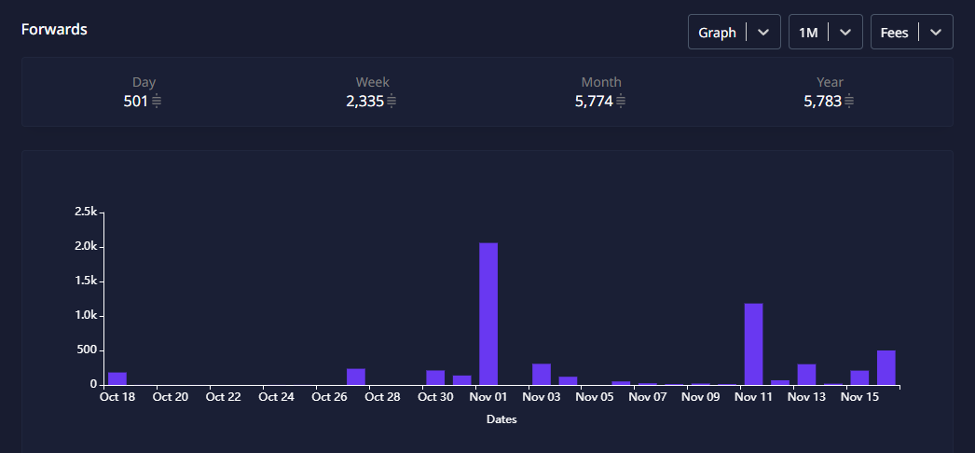Open the Graph view dropdown
This screenshot has height=453, width=975.
734,32
